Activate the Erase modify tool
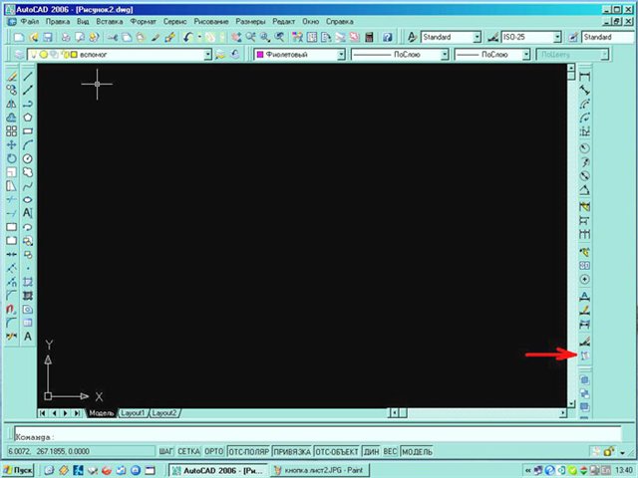Image resolution: width=638 pixels, height=478 pixels. point(11,75)
